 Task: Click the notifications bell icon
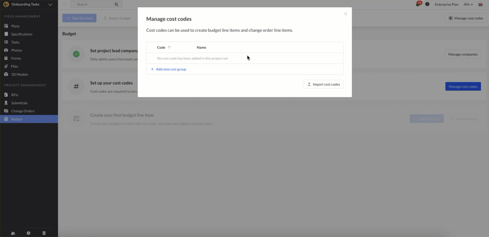(417, 4)
